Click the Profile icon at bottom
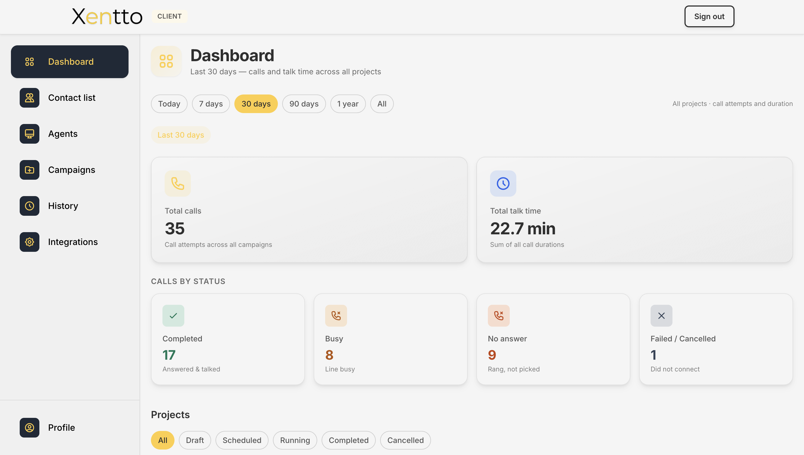Viewport: 804px width, 455px height. point(29,427)
